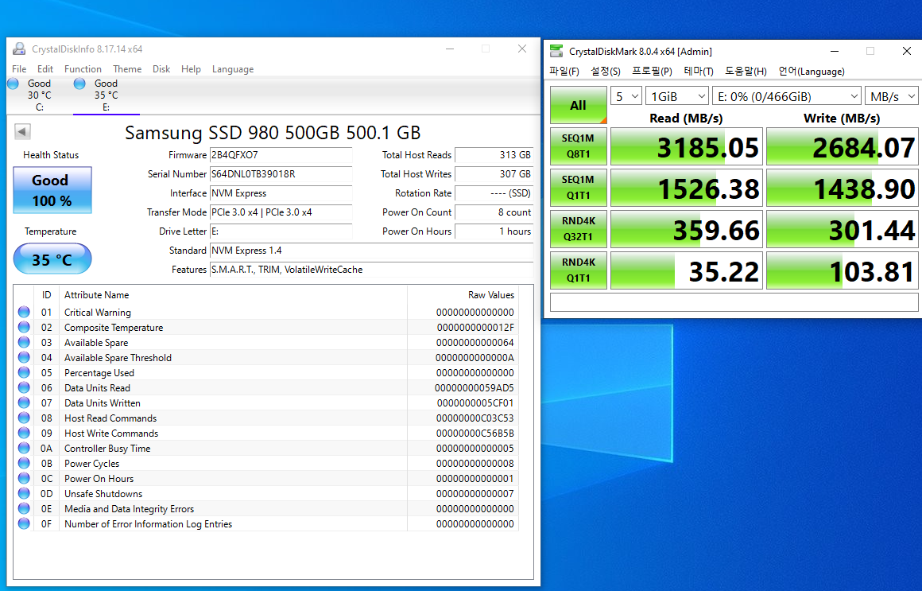Click Number of Error Information Log Entries orb
Viewport: 922px width, 591px height.
(x=24, y=523)
